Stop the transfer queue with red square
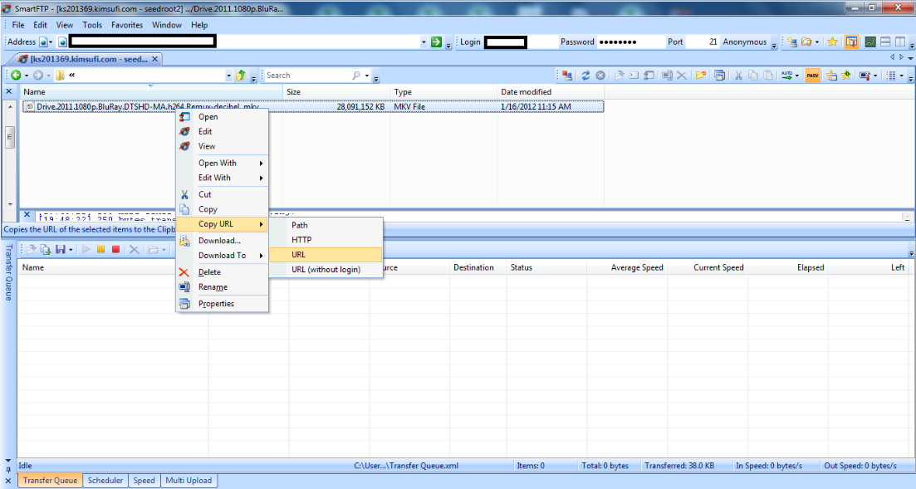This screenshot has height=489, width=916. (x=115, y=249)
